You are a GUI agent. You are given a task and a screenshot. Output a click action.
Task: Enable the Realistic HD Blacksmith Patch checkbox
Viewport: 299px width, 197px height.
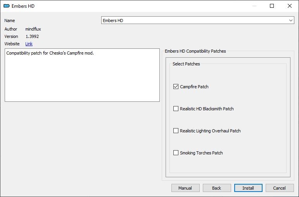tap(176, 109)
